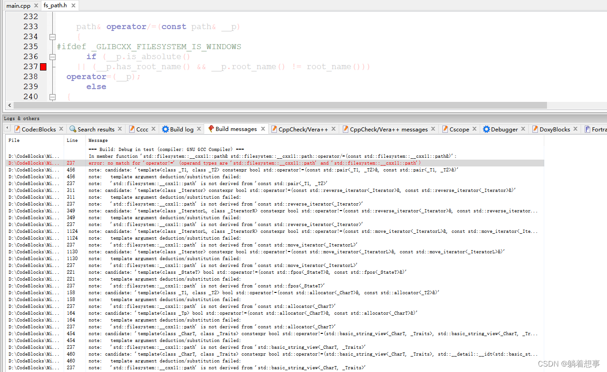Select the fpos candidate note at line 221
Image resolution: width=607 pixels, height=372 pixels.
(275, 272)
